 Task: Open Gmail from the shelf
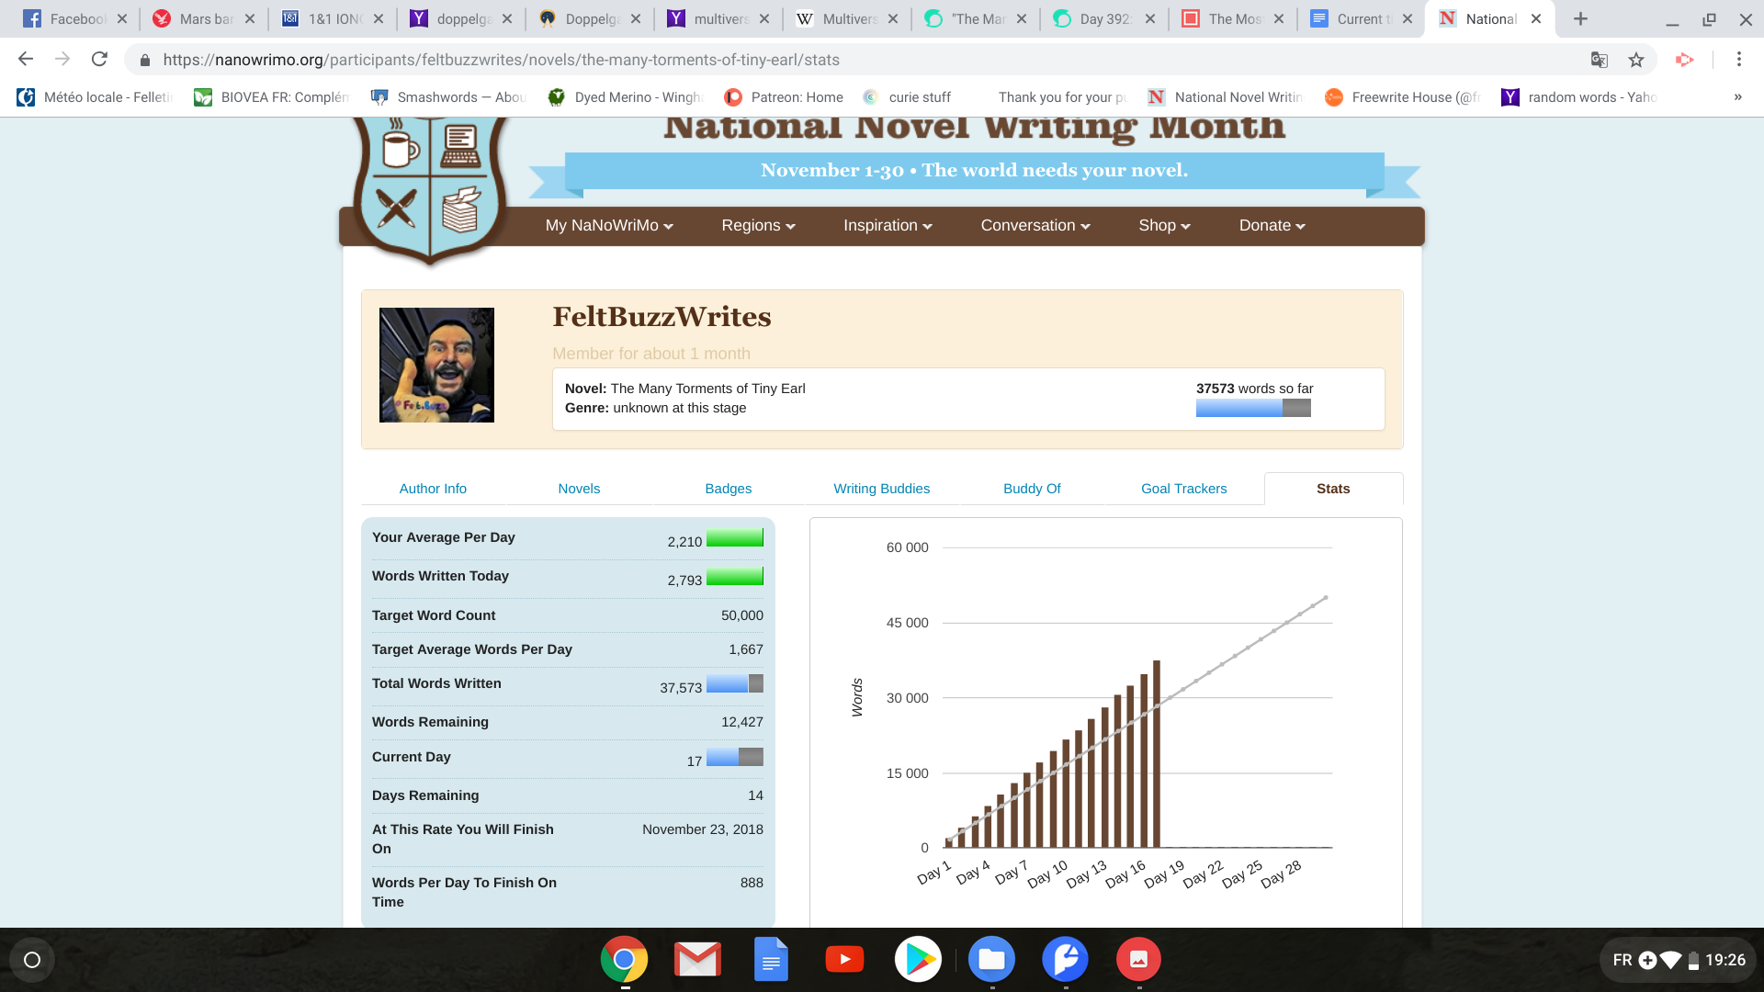click(x=697, y=960)
